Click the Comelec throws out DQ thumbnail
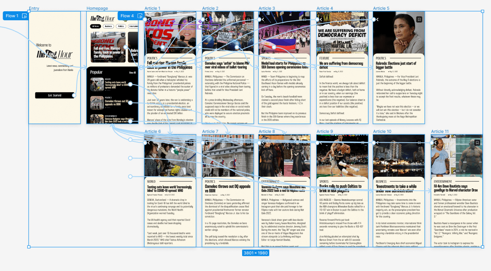 (x=97, y=102)
